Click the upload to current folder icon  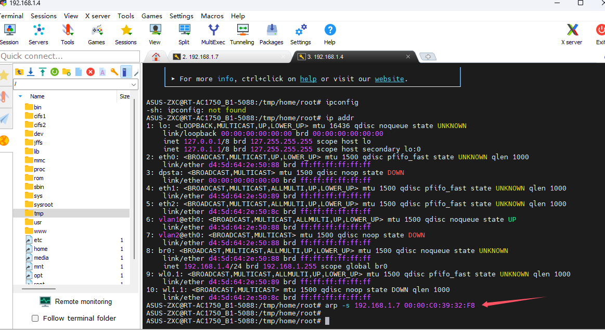pos(43,72)
